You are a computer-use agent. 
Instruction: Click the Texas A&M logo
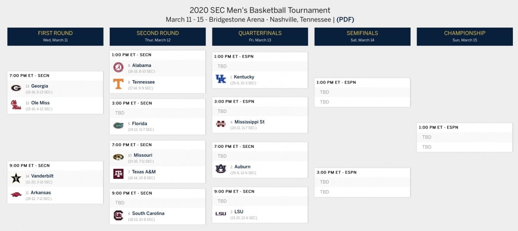pyautogui.click(x=118, y=174)
